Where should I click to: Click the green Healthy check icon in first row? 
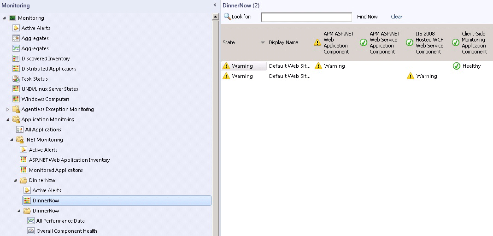click(457, 66)
